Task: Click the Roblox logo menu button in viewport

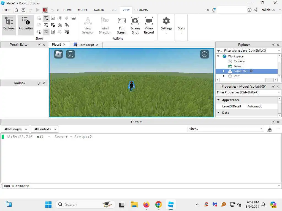Action: pyautogui.click(x=58, y=54)
